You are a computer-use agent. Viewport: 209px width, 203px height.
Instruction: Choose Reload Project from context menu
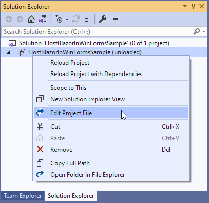[111, 63]
